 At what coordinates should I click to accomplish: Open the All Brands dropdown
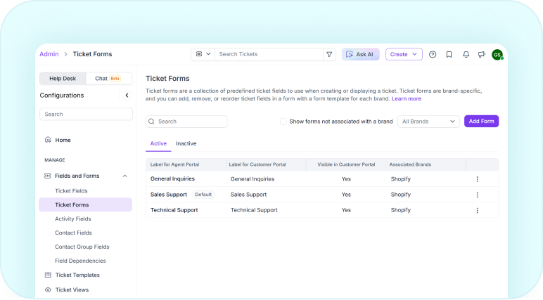coord(428,122)
